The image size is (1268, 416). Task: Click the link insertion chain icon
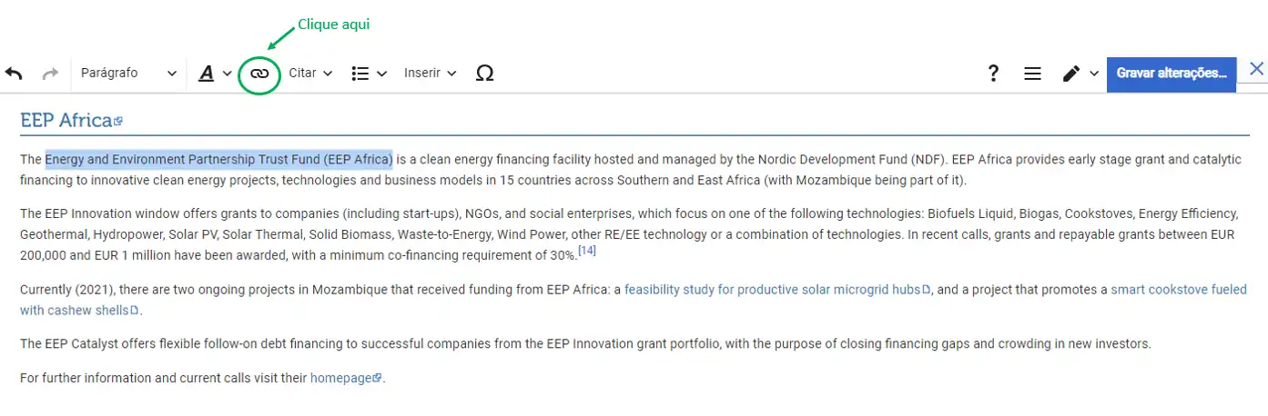[x=259, y=74]
